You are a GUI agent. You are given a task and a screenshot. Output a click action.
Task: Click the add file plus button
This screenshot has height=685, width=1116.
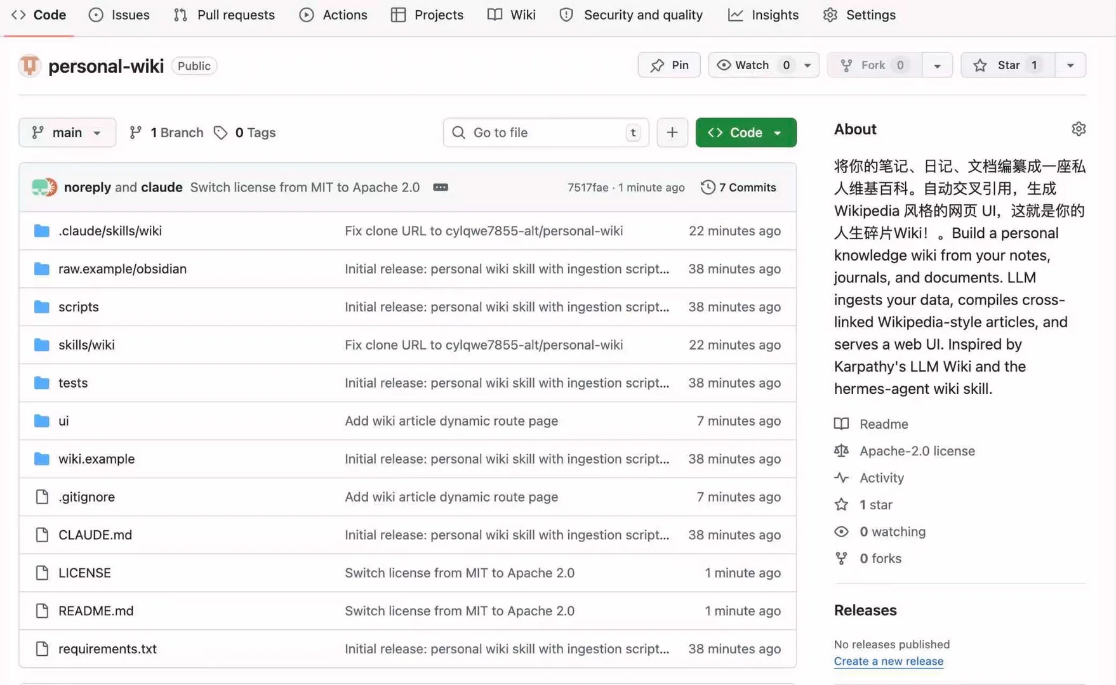pyautogui.click(x=672, y=132)
